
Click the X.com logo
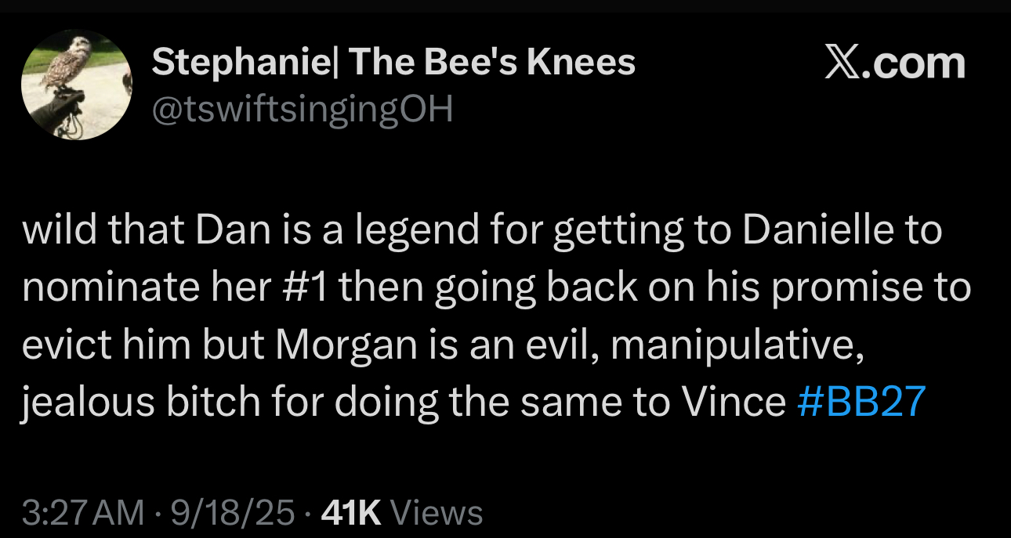(895, 63)
